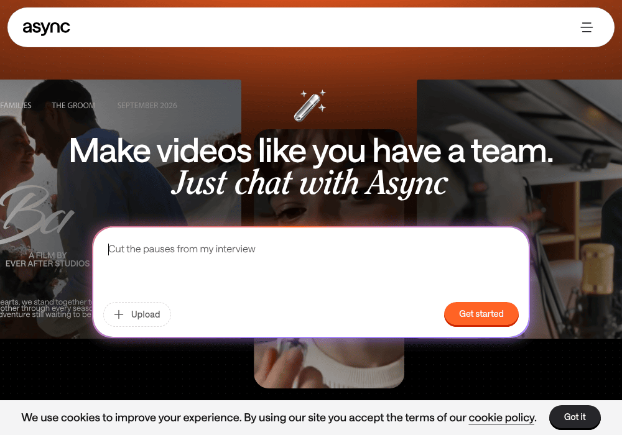Click the SEPTEMBER 2026 caption
Image resolution: width=622 pixels, height=435 pixels.
[x=147, y=106]
